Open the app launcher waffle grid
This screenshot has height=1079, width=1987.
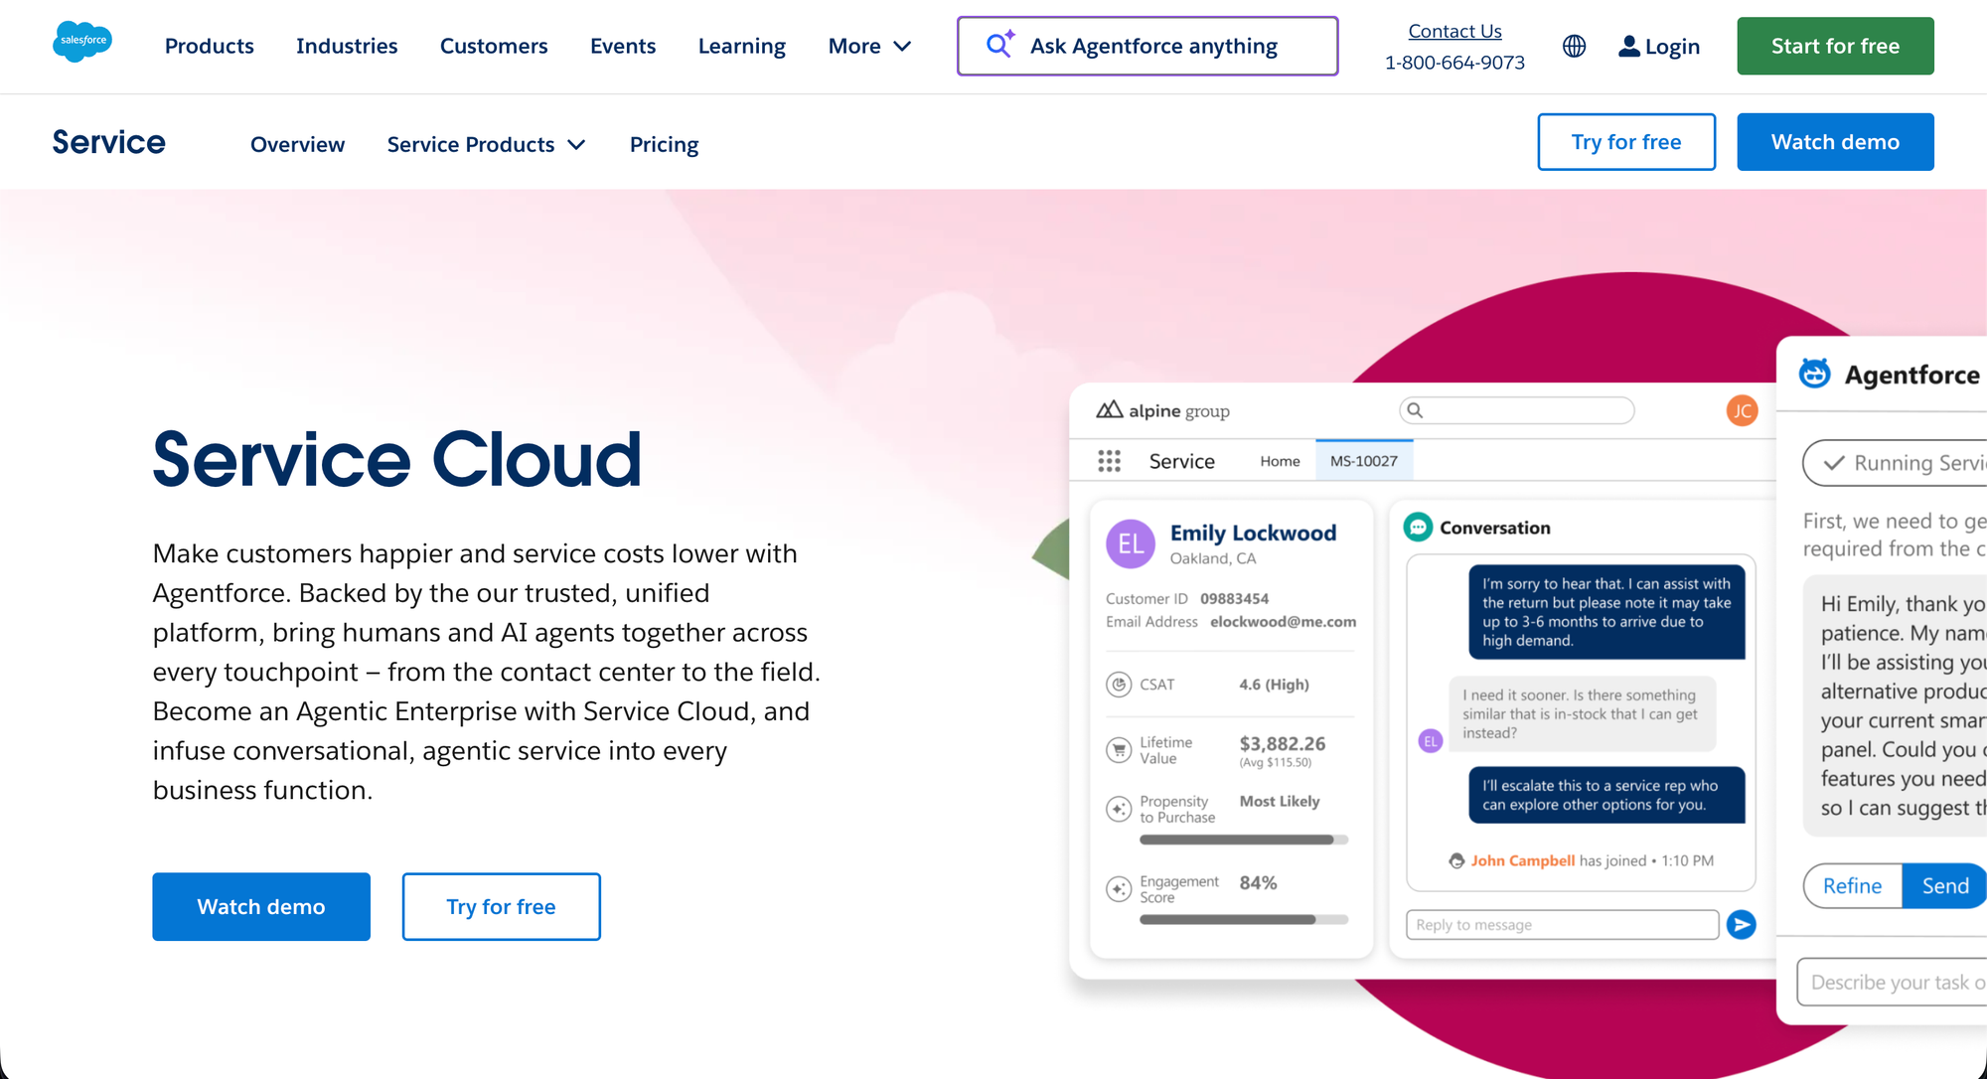pyautogui.click(x=1109, y=461)
